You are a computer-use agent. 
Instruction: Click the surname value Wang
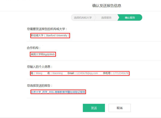39,73
